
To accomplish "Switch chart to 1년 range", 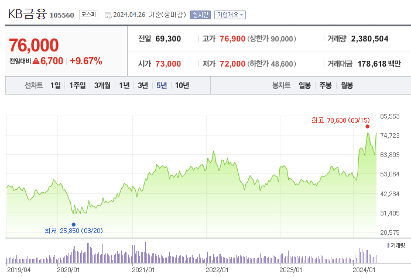I will click(x=124, y=85).
